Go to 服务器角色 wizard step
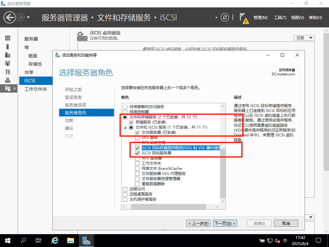 point(86,113)
